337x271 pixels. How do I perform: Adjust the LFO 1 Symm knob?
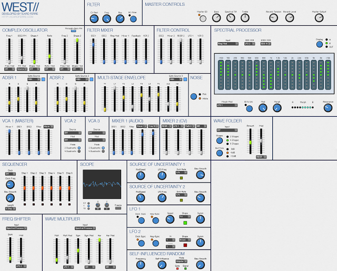(x=200, y=219)
